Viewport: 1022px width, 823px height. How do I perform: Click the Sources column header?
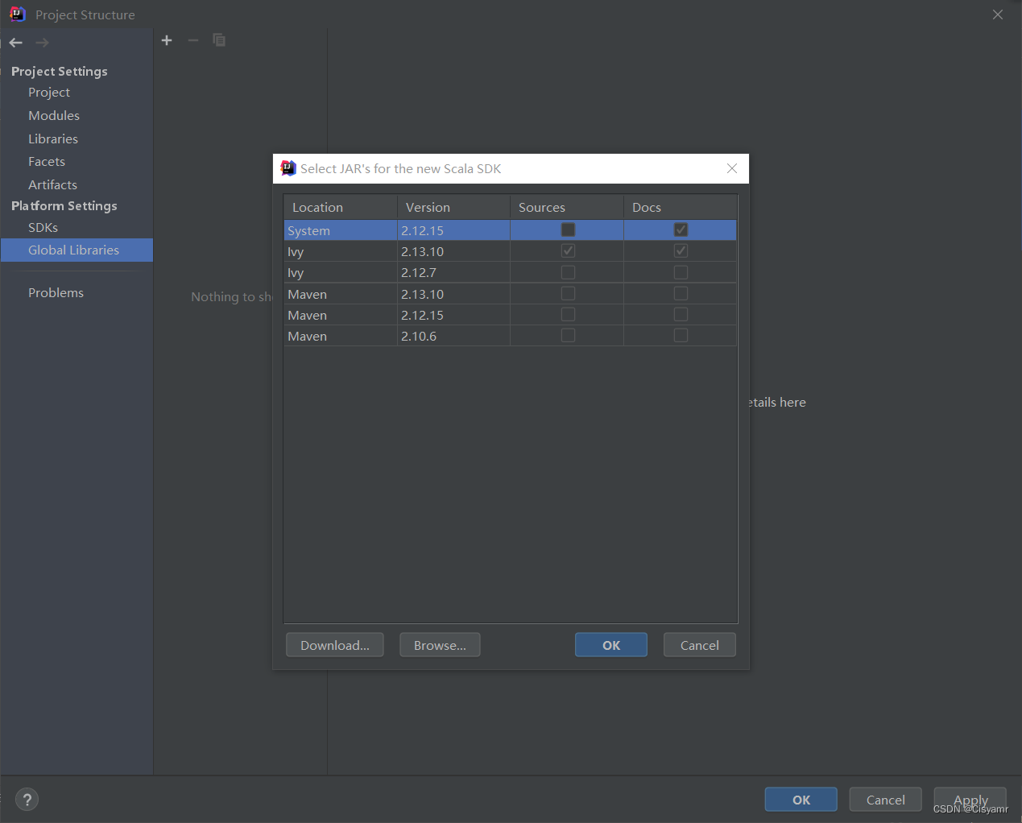pyautogui.click(x=567, y=207)
